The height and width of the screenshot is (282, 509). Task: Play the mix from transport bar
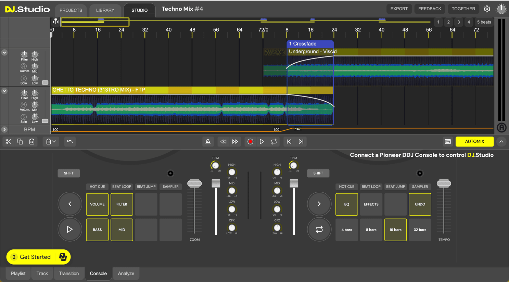[262, 142]
